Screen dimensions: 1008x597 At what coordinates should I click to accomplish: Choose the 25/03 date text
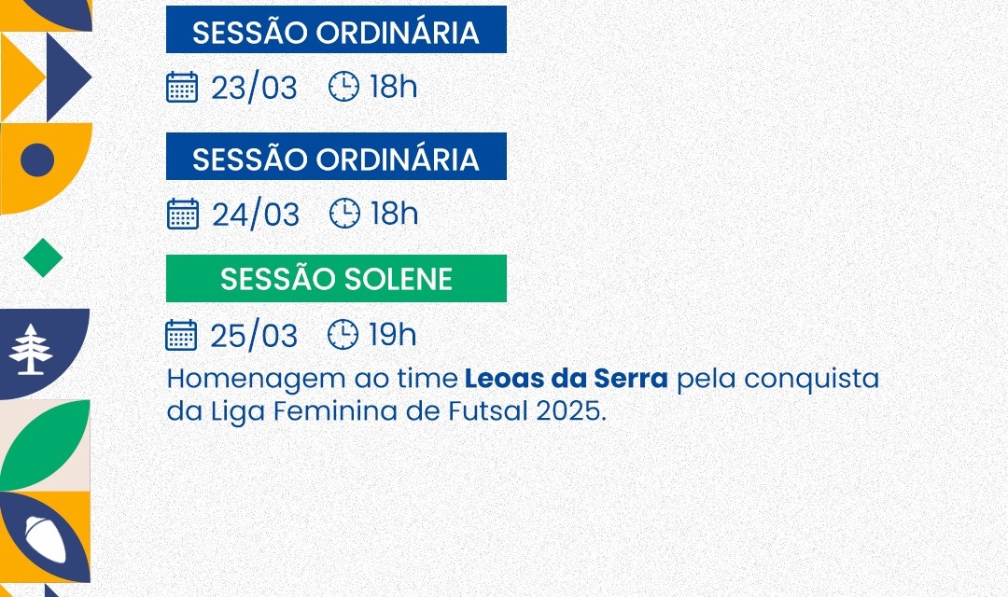click(254, 336)
